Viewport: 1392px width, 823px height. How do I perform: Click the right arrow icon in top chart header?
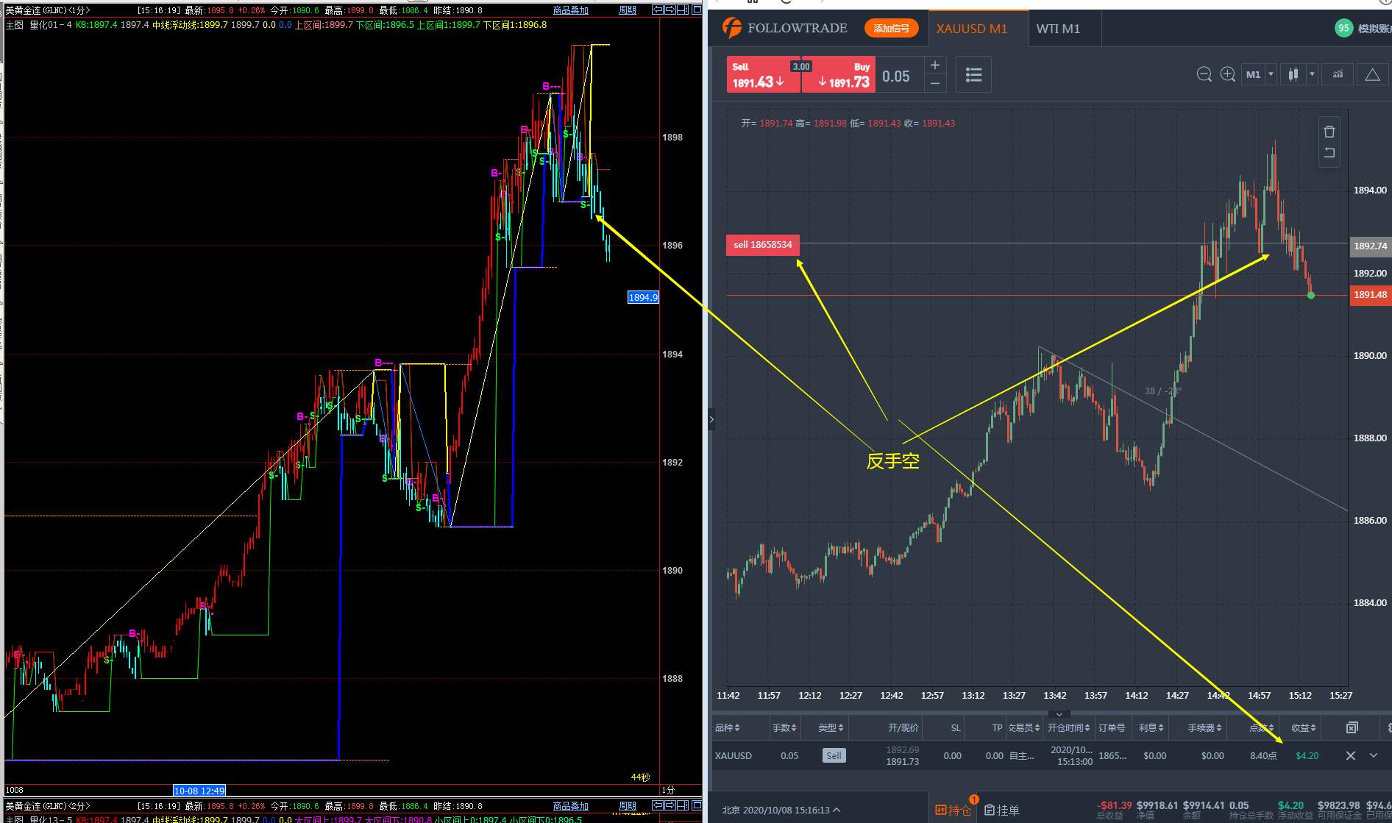click(x=670, y=10)
